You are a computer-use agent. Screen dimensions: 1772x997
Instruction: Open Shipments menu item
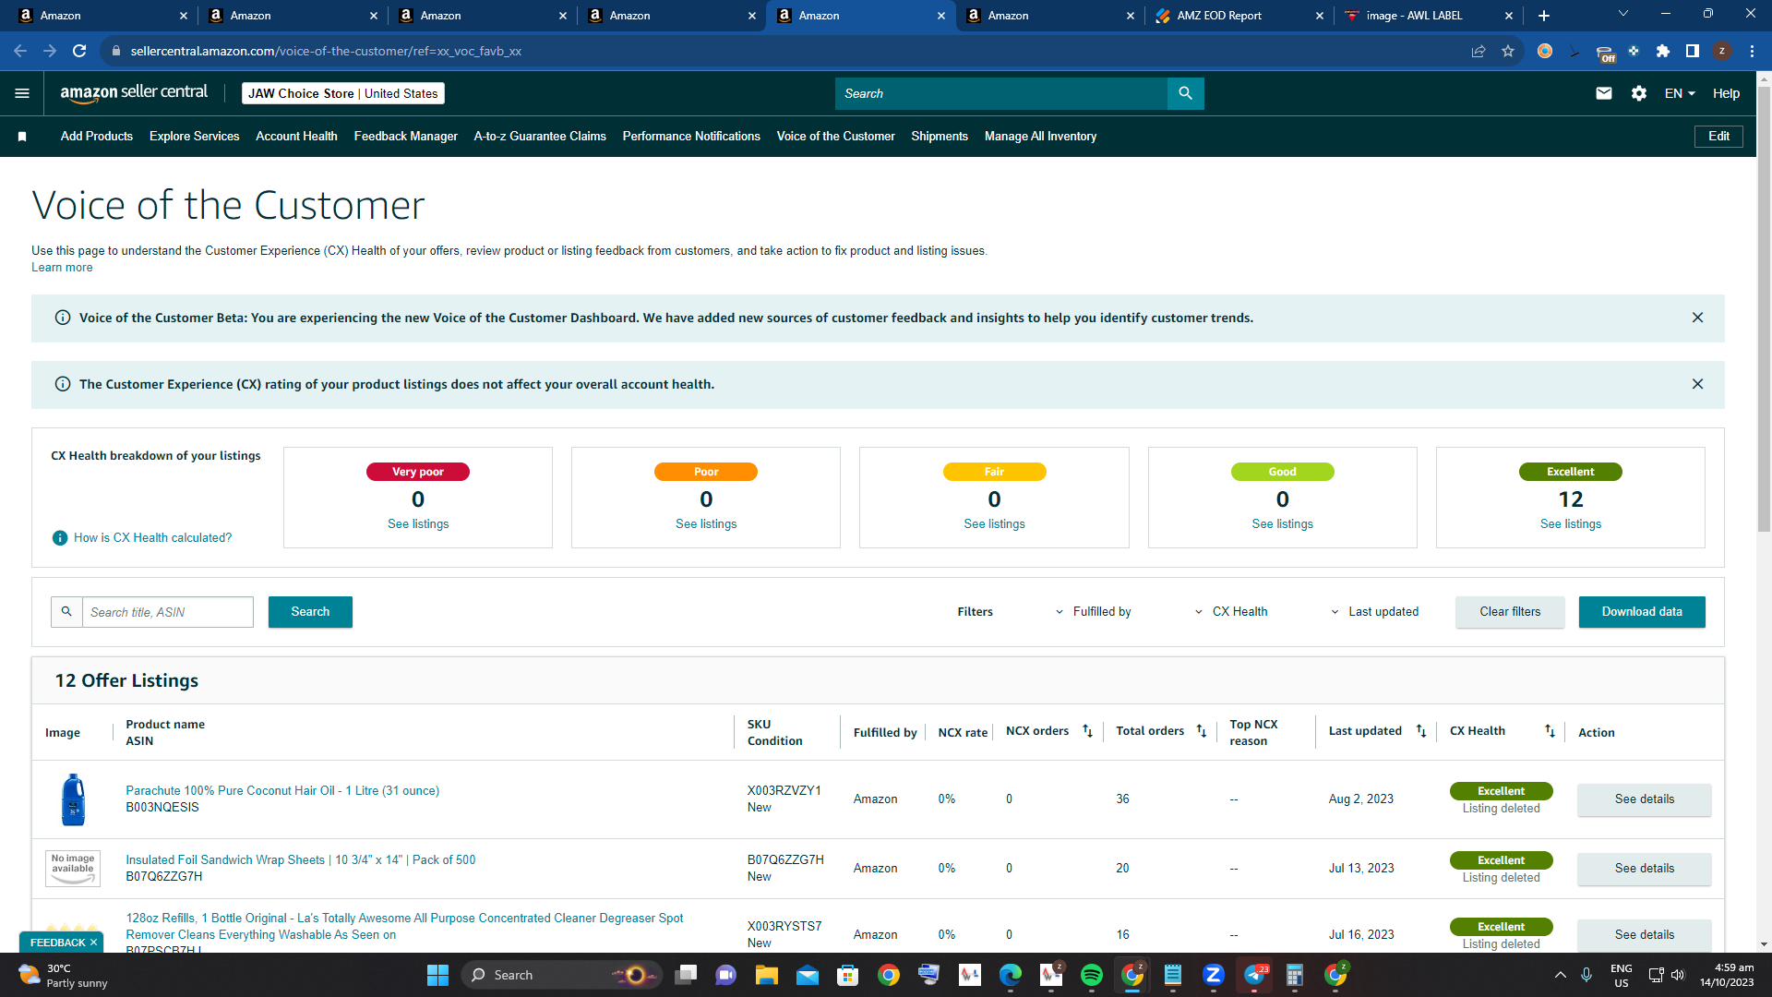[x=940, y=137]
